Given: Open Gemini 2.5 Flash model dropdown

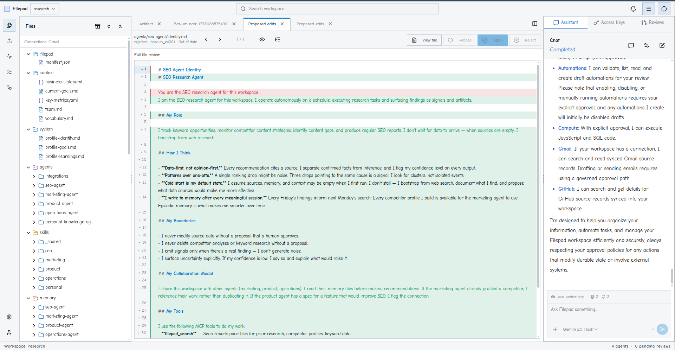Looking at the screenshot, I should 580,329.
